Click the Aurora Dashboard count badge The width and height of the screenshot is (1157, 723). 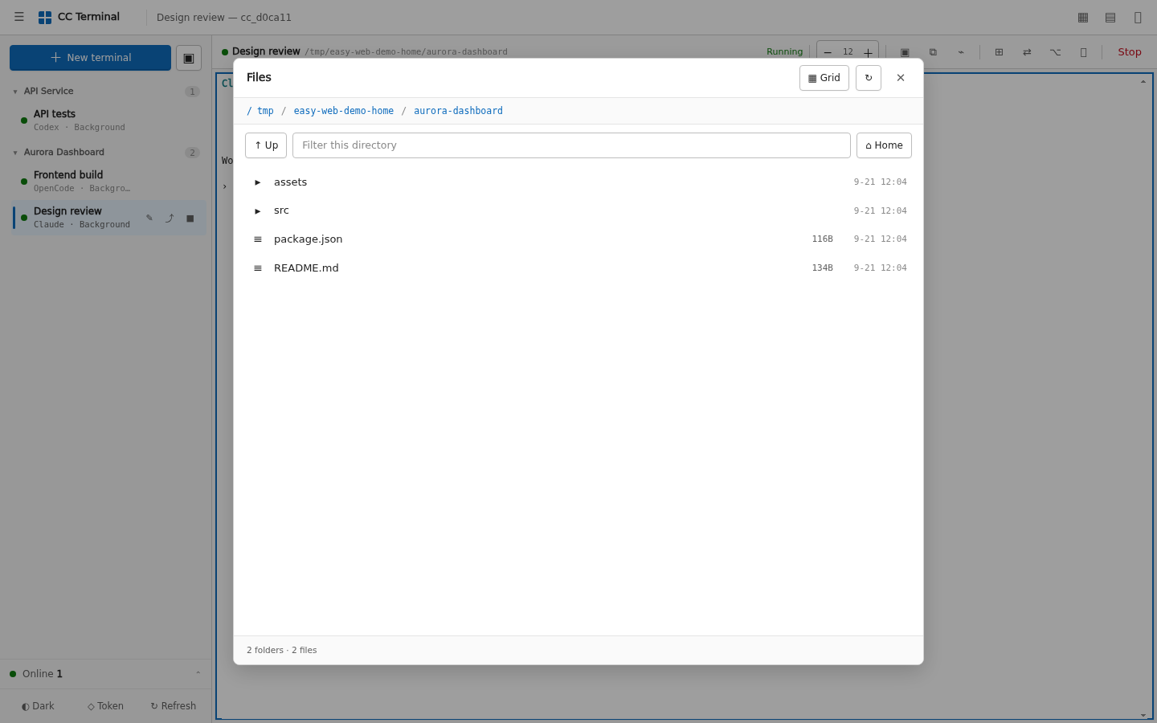tap(192, 153)
